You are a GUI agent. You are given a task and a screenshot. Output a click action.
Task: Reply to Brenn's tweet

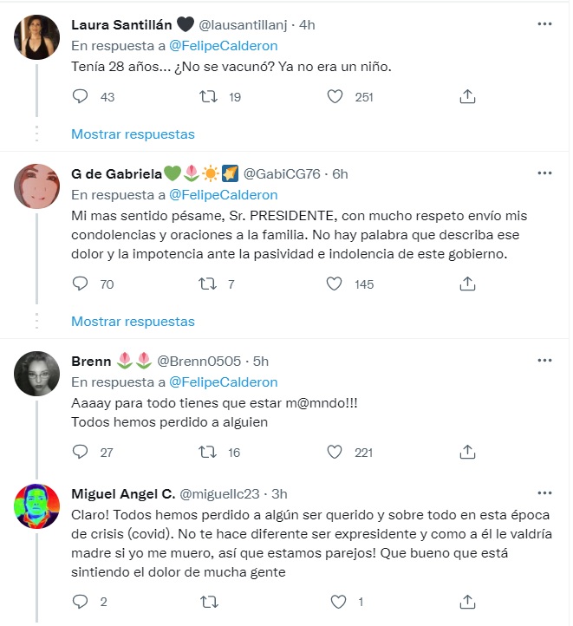coord(81,452)
